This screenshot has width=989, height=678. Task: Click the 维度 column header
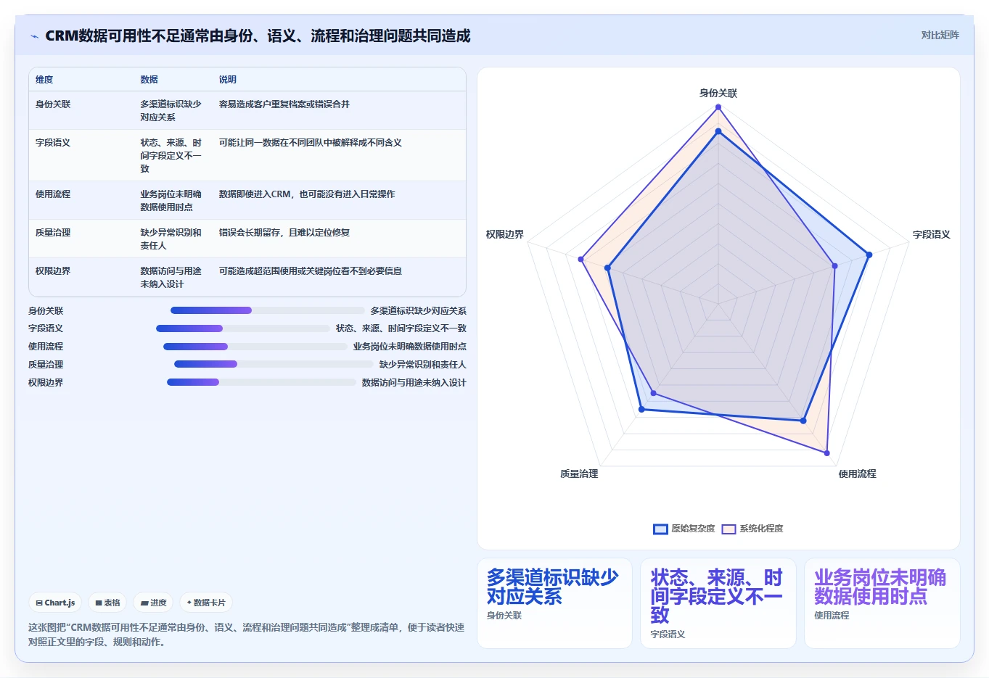point(44,80)
